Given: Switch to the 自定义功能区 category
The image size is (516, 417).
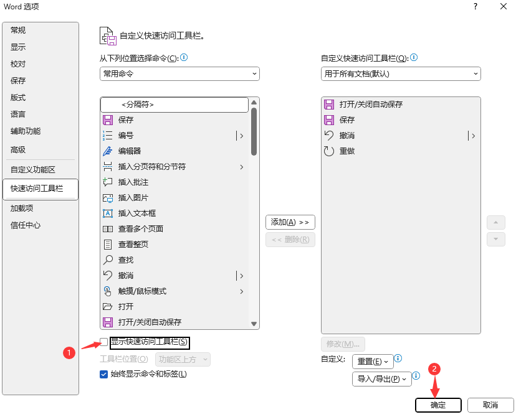Looking at the screenshot, I should click(33, 170).
